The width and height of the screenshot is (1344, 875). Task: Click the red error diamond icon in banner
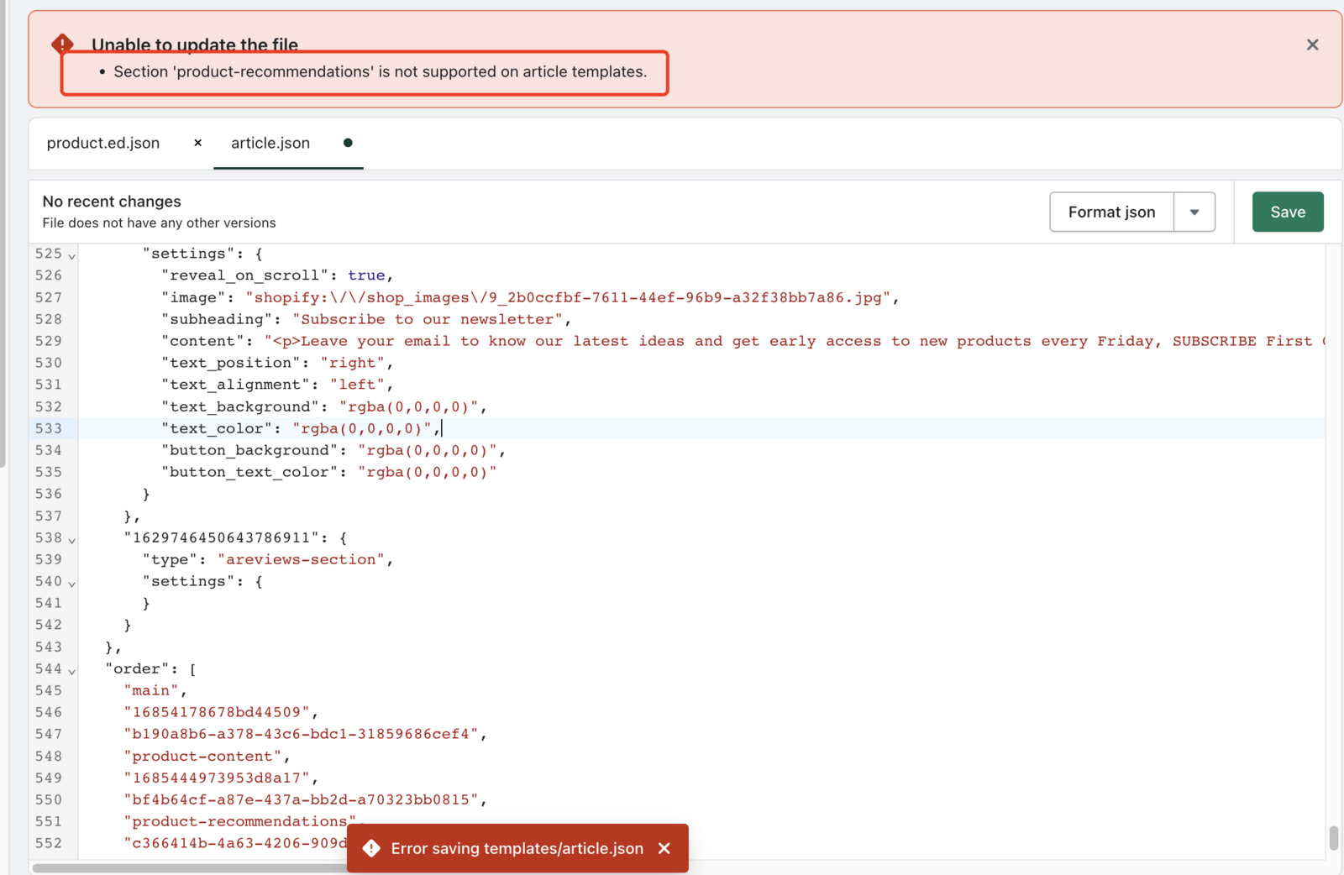(x=62, y=44)
